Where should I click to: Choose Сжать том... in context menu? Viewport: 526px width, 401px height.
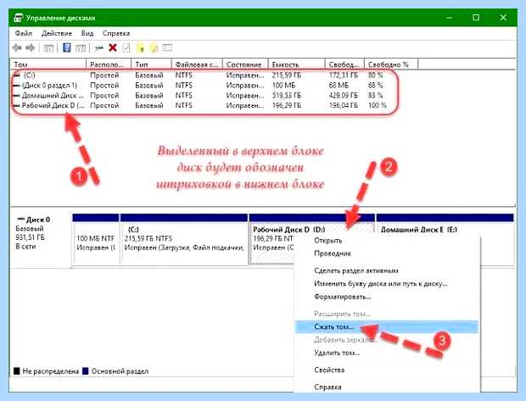pos(387,327)
